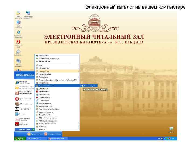194x145 pixels.
Task: Open the Стандартные folder icon
Action: tap(37, 89)
